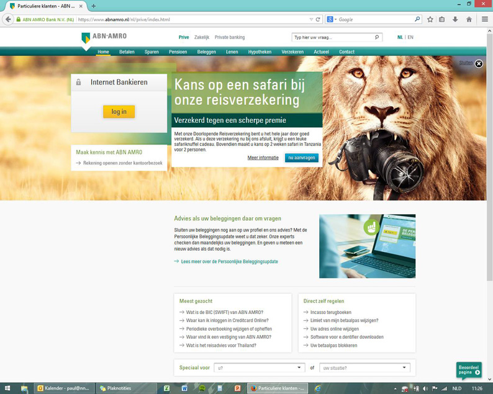Open Excel from the taskbar
Viewport: 493px width, 394px height.
(166, 388)
